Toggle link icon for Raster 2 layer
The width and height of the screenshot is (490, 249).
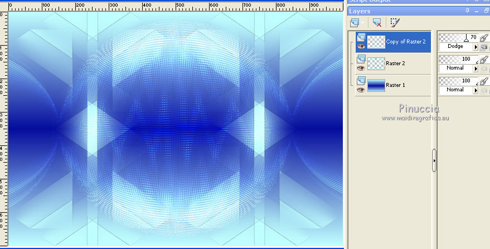[x=484, y=60]
